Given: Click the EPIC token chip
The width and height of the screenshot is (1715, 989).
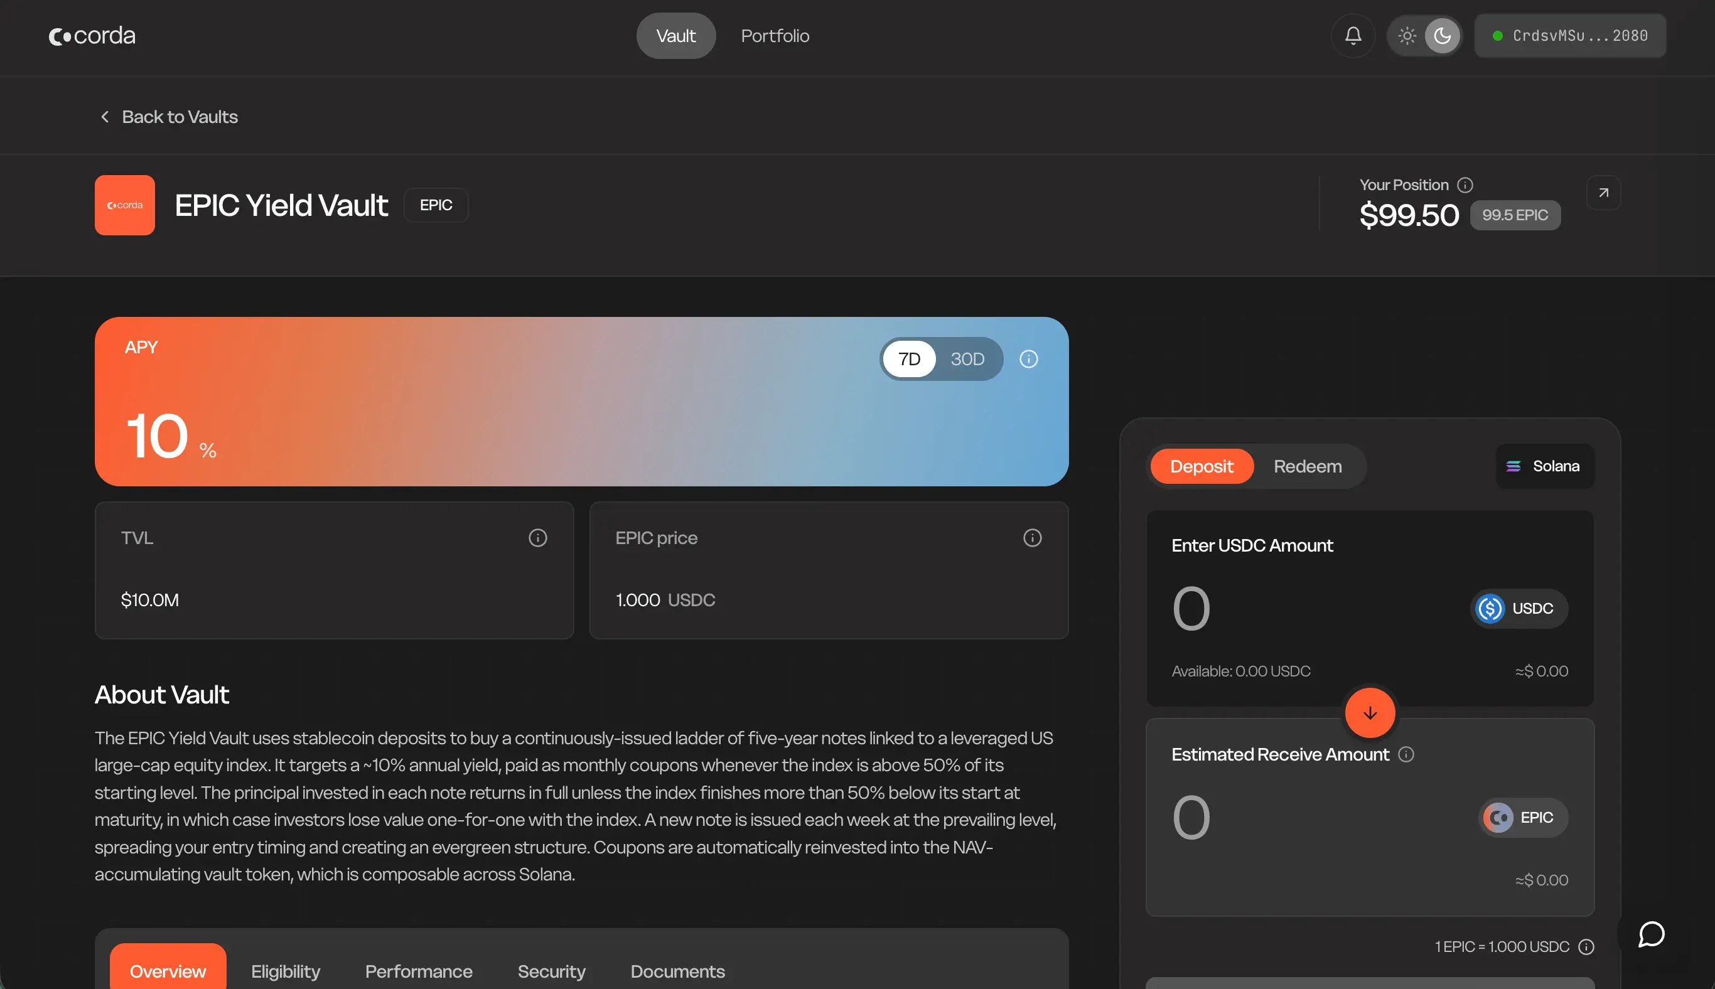Looking at the screenshot, I should pos(1523,817).
